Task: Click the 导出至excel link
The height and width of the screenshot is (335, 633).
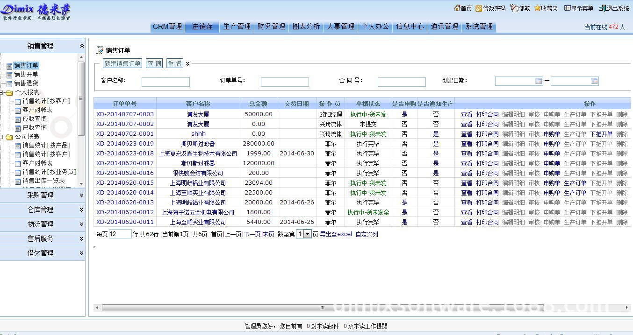Action: click(336, 234)
